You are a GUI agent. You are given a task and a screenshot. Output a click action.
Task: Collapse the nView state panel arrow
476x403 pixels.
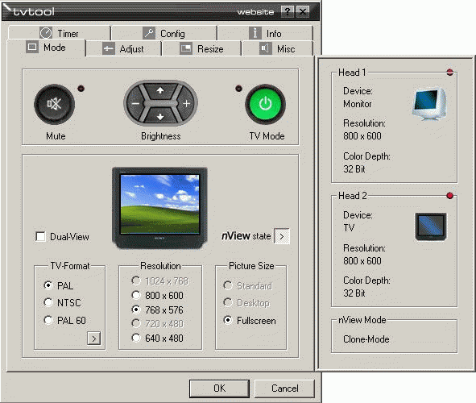tap(282, 236)
